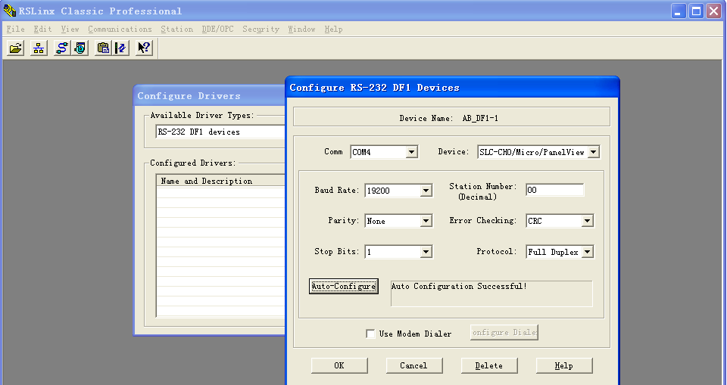Click the What's This help pointer icon
Viewport: 727px width, 385px height.
[x=144, y=48]
